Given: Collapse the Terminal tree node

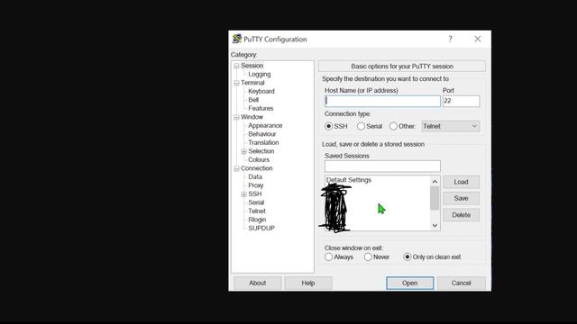Looking at the screenshot, I should 236,83.
